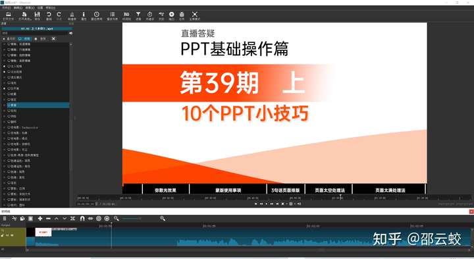Zoom out the timeline (magnifier minus)

coord(116,218)
